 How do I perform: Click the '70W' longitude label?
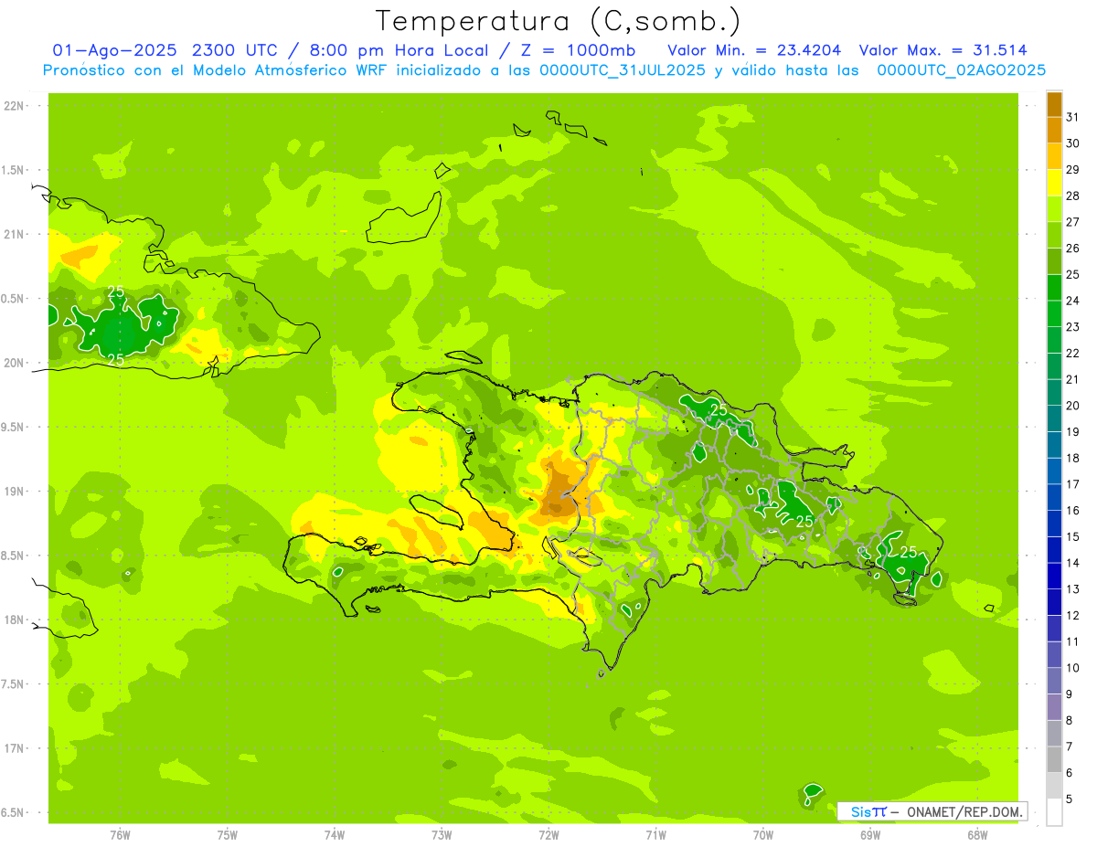763,835
